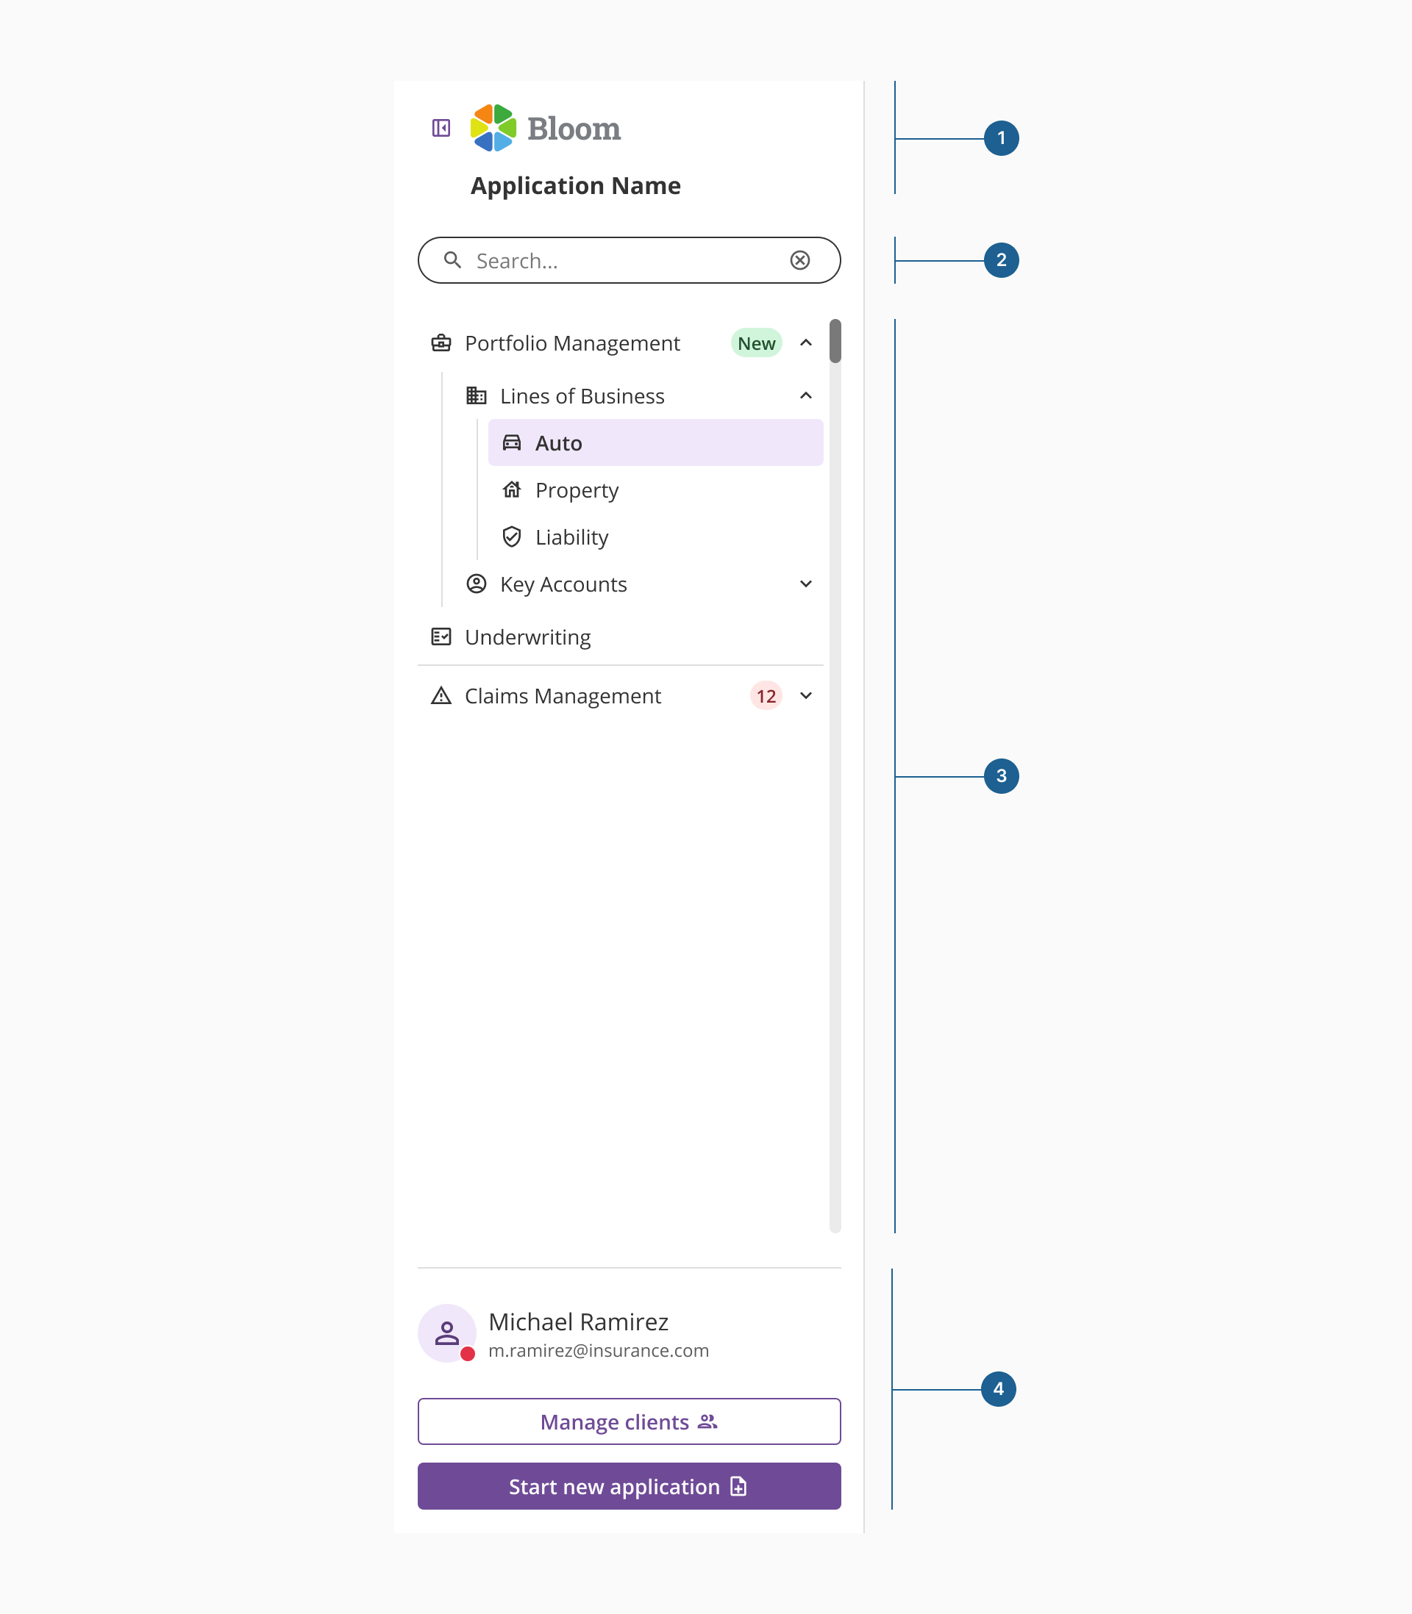This screenshot has height=1614, width=1412.
Task: Open the Property menu item
Action: [x=577, y=490]
